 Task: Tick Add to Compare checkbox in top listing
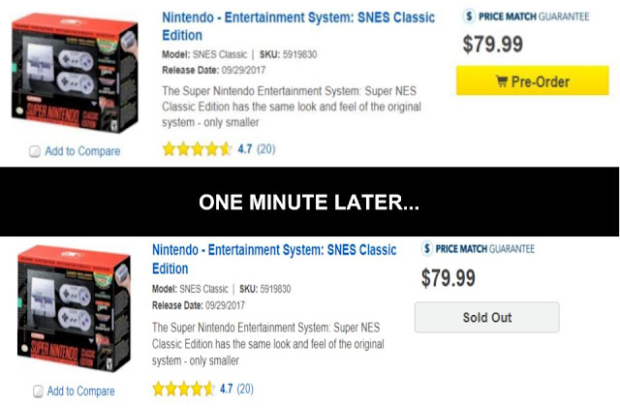(x=35, y=151)
